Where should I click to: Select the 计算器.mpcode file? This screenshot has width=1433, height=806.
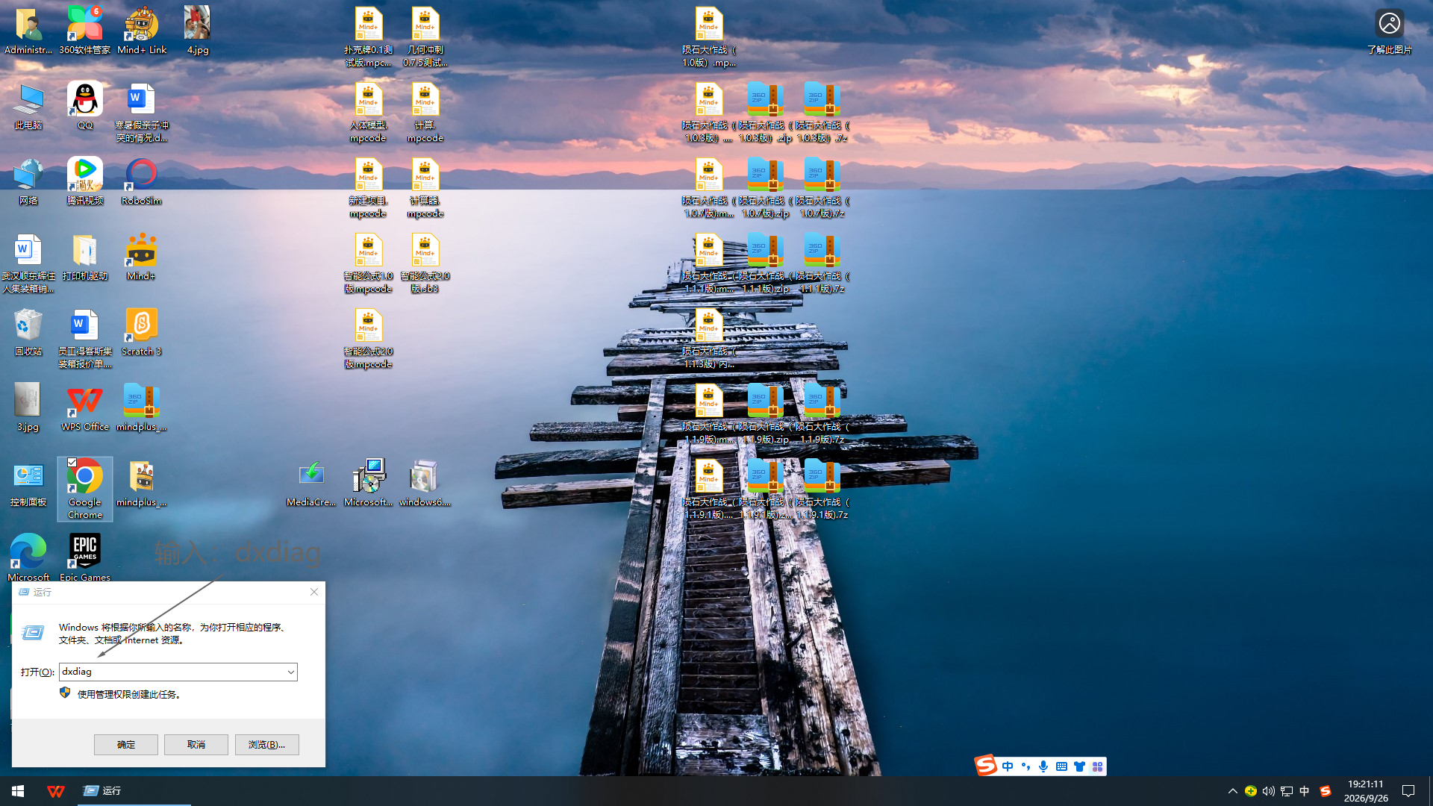click(425, 188)
